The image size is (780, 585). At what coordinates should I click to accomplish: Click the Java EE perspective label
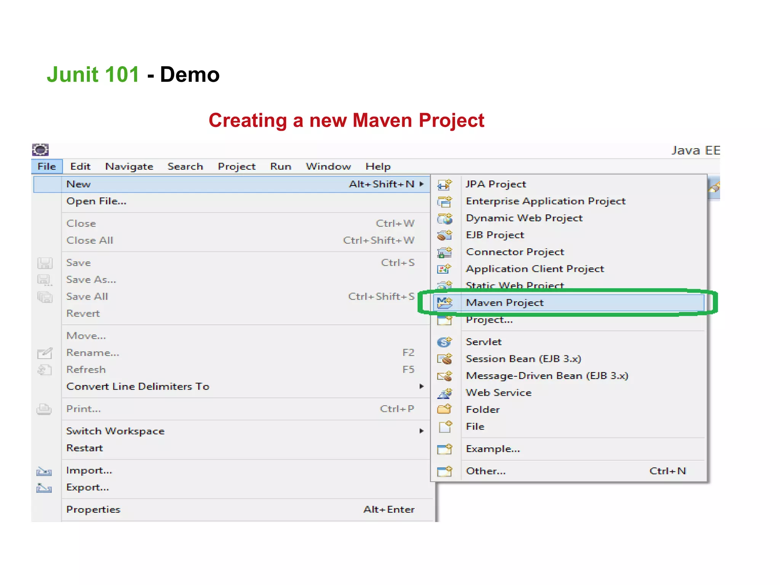coord(695,150)
